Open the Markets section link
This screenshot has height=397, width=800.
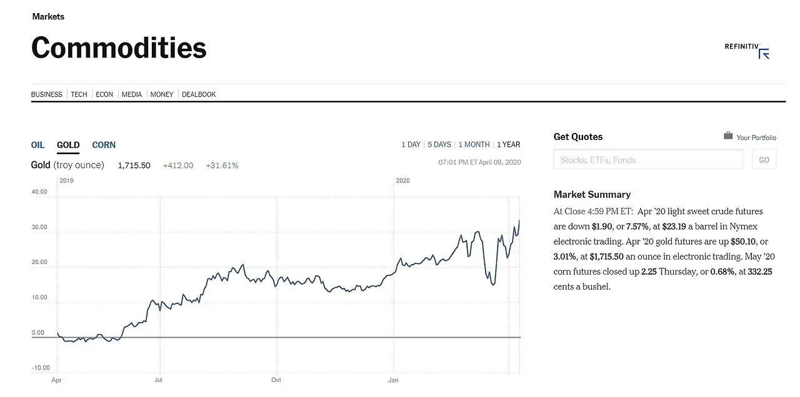click(x=48, y=16)
